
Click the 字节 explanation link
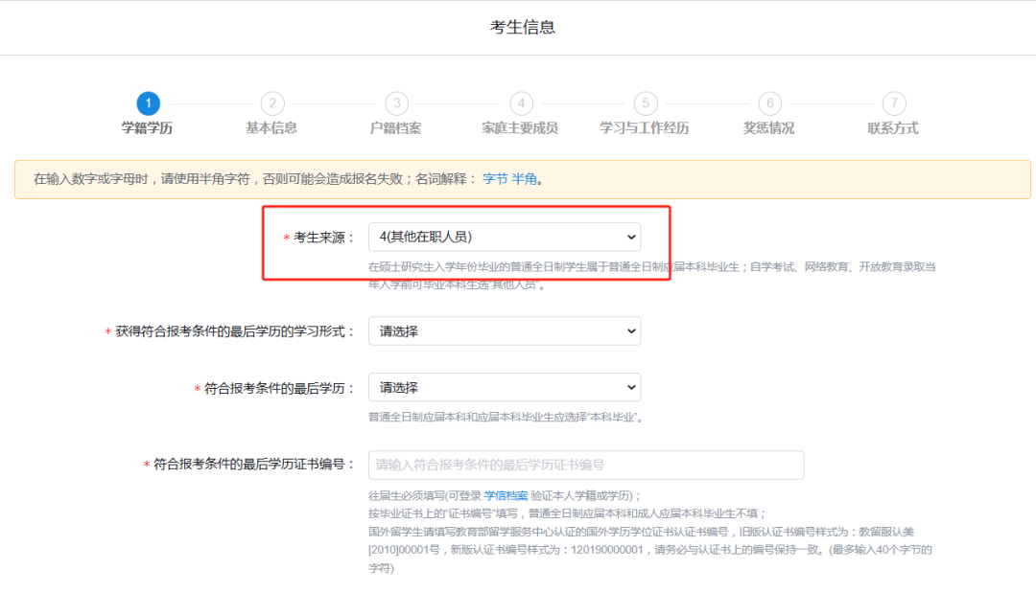[x=494, y=179]
